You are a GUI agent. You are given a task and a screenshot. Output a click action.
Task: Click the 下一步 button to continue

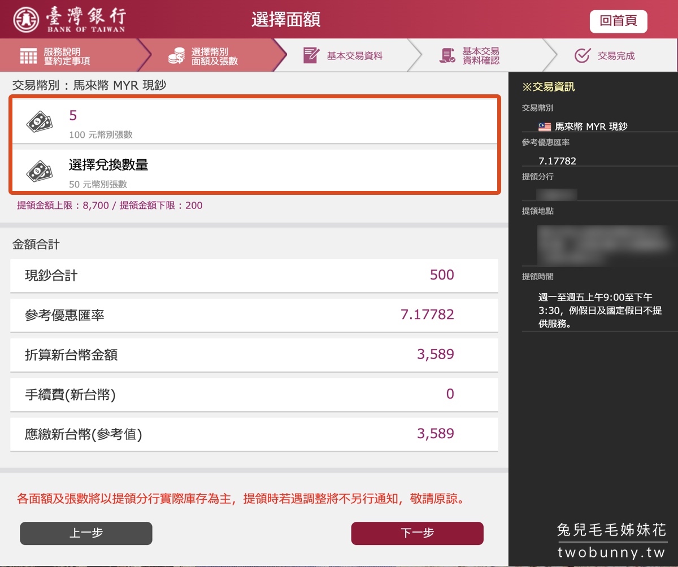coord(417,533)
